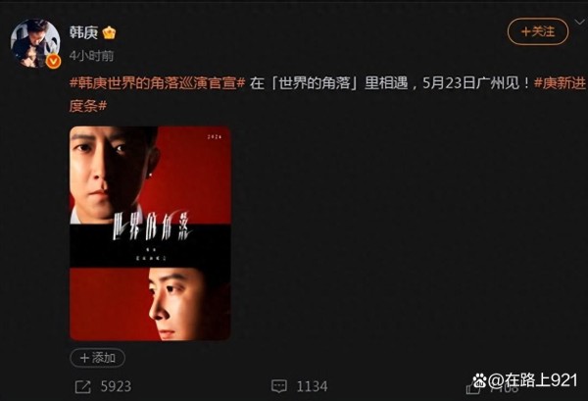Click the +添加 button below poster

[97, 358]
